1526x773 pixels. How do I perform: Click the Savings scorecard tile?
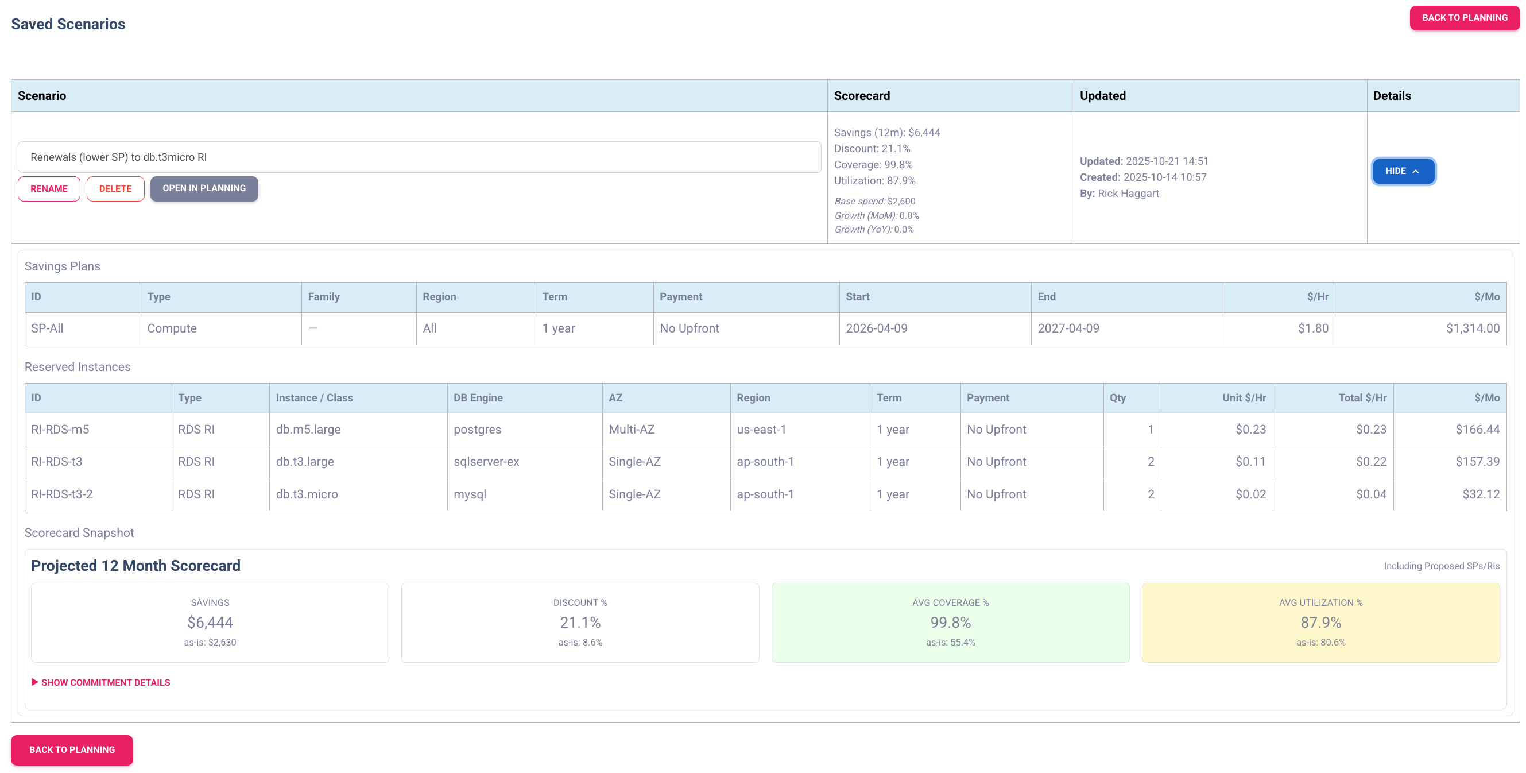[x=210, y=623]
